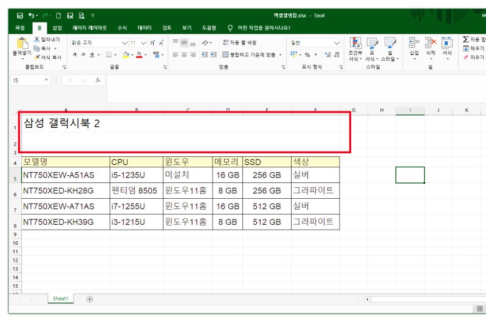Open the Merge and Center dropdown arrow
Image resolution: width=486 pixels, height=323 pixels.
coord(281,55)
